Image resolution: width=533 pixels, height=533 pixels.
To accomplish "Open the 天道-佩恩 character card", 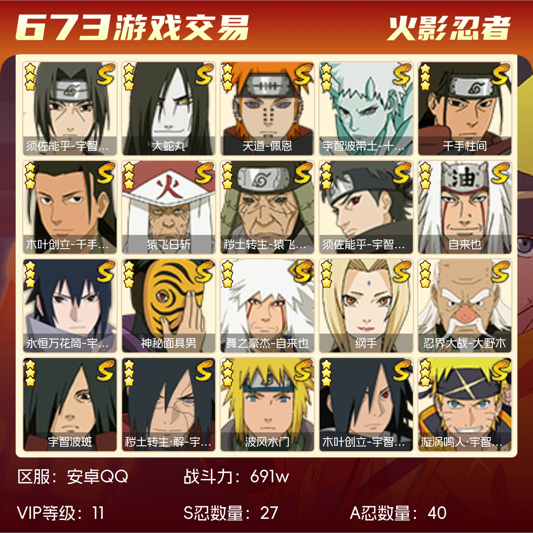I will 267,109.
